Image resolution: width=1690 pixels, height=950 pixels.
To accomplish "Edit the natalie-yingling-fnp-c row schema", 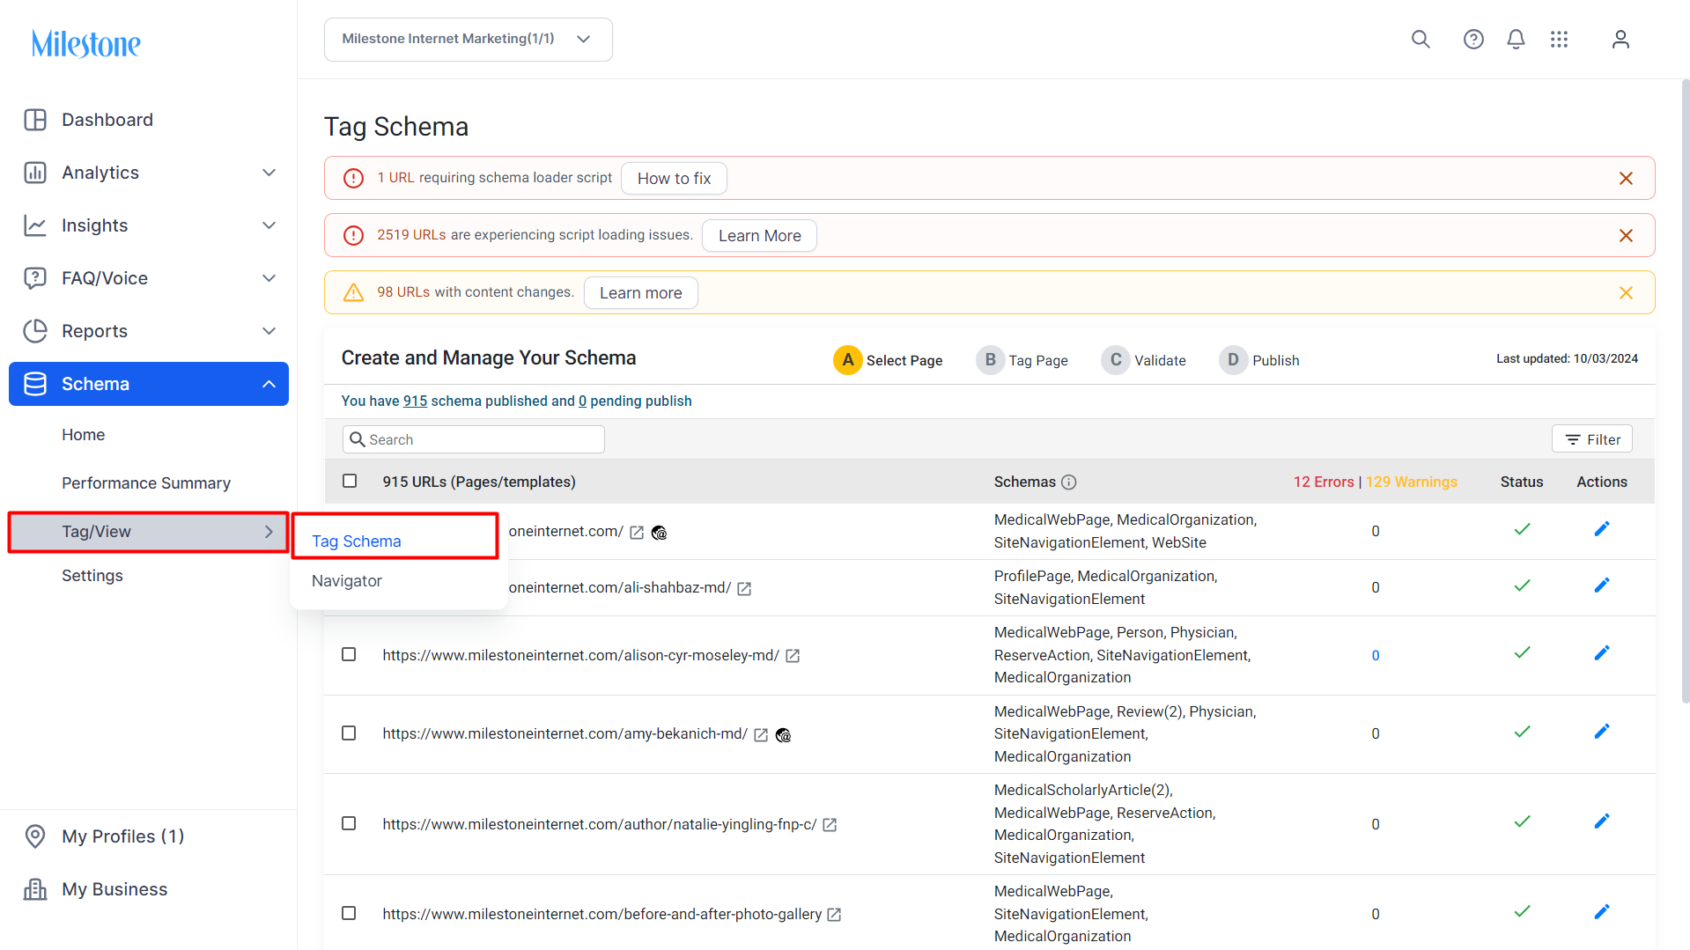I will pos(1602,821).
